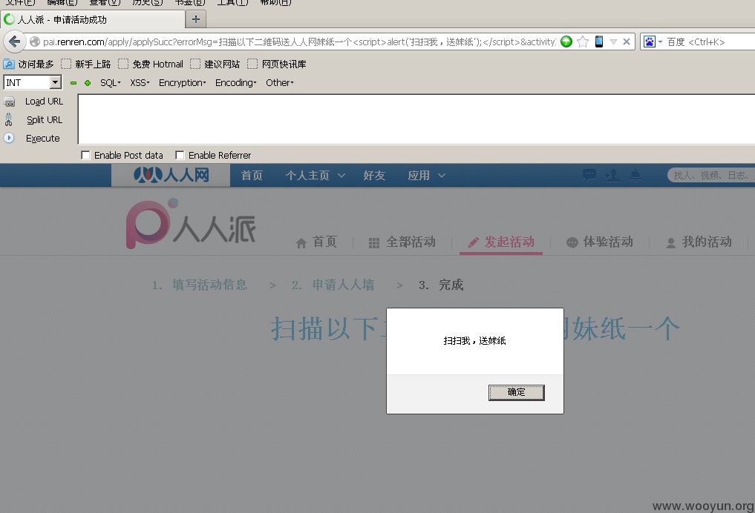Screen dimensions: 755x513
Task: Click the alert message 扫扫我，送妹纸
Action: [x=474, y=341]
